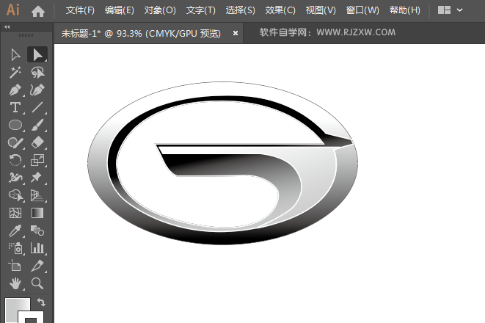Open the 编辑(E) menu
Viewport: 485px width, 323px height.
(120, 10)
